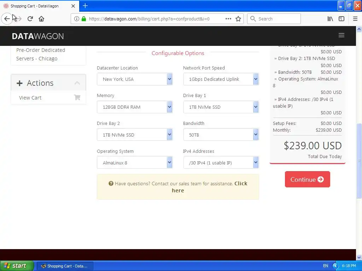
Task: Open Pre-Order Dedicated Servers - Chicago link
Action: pos(41,54)
